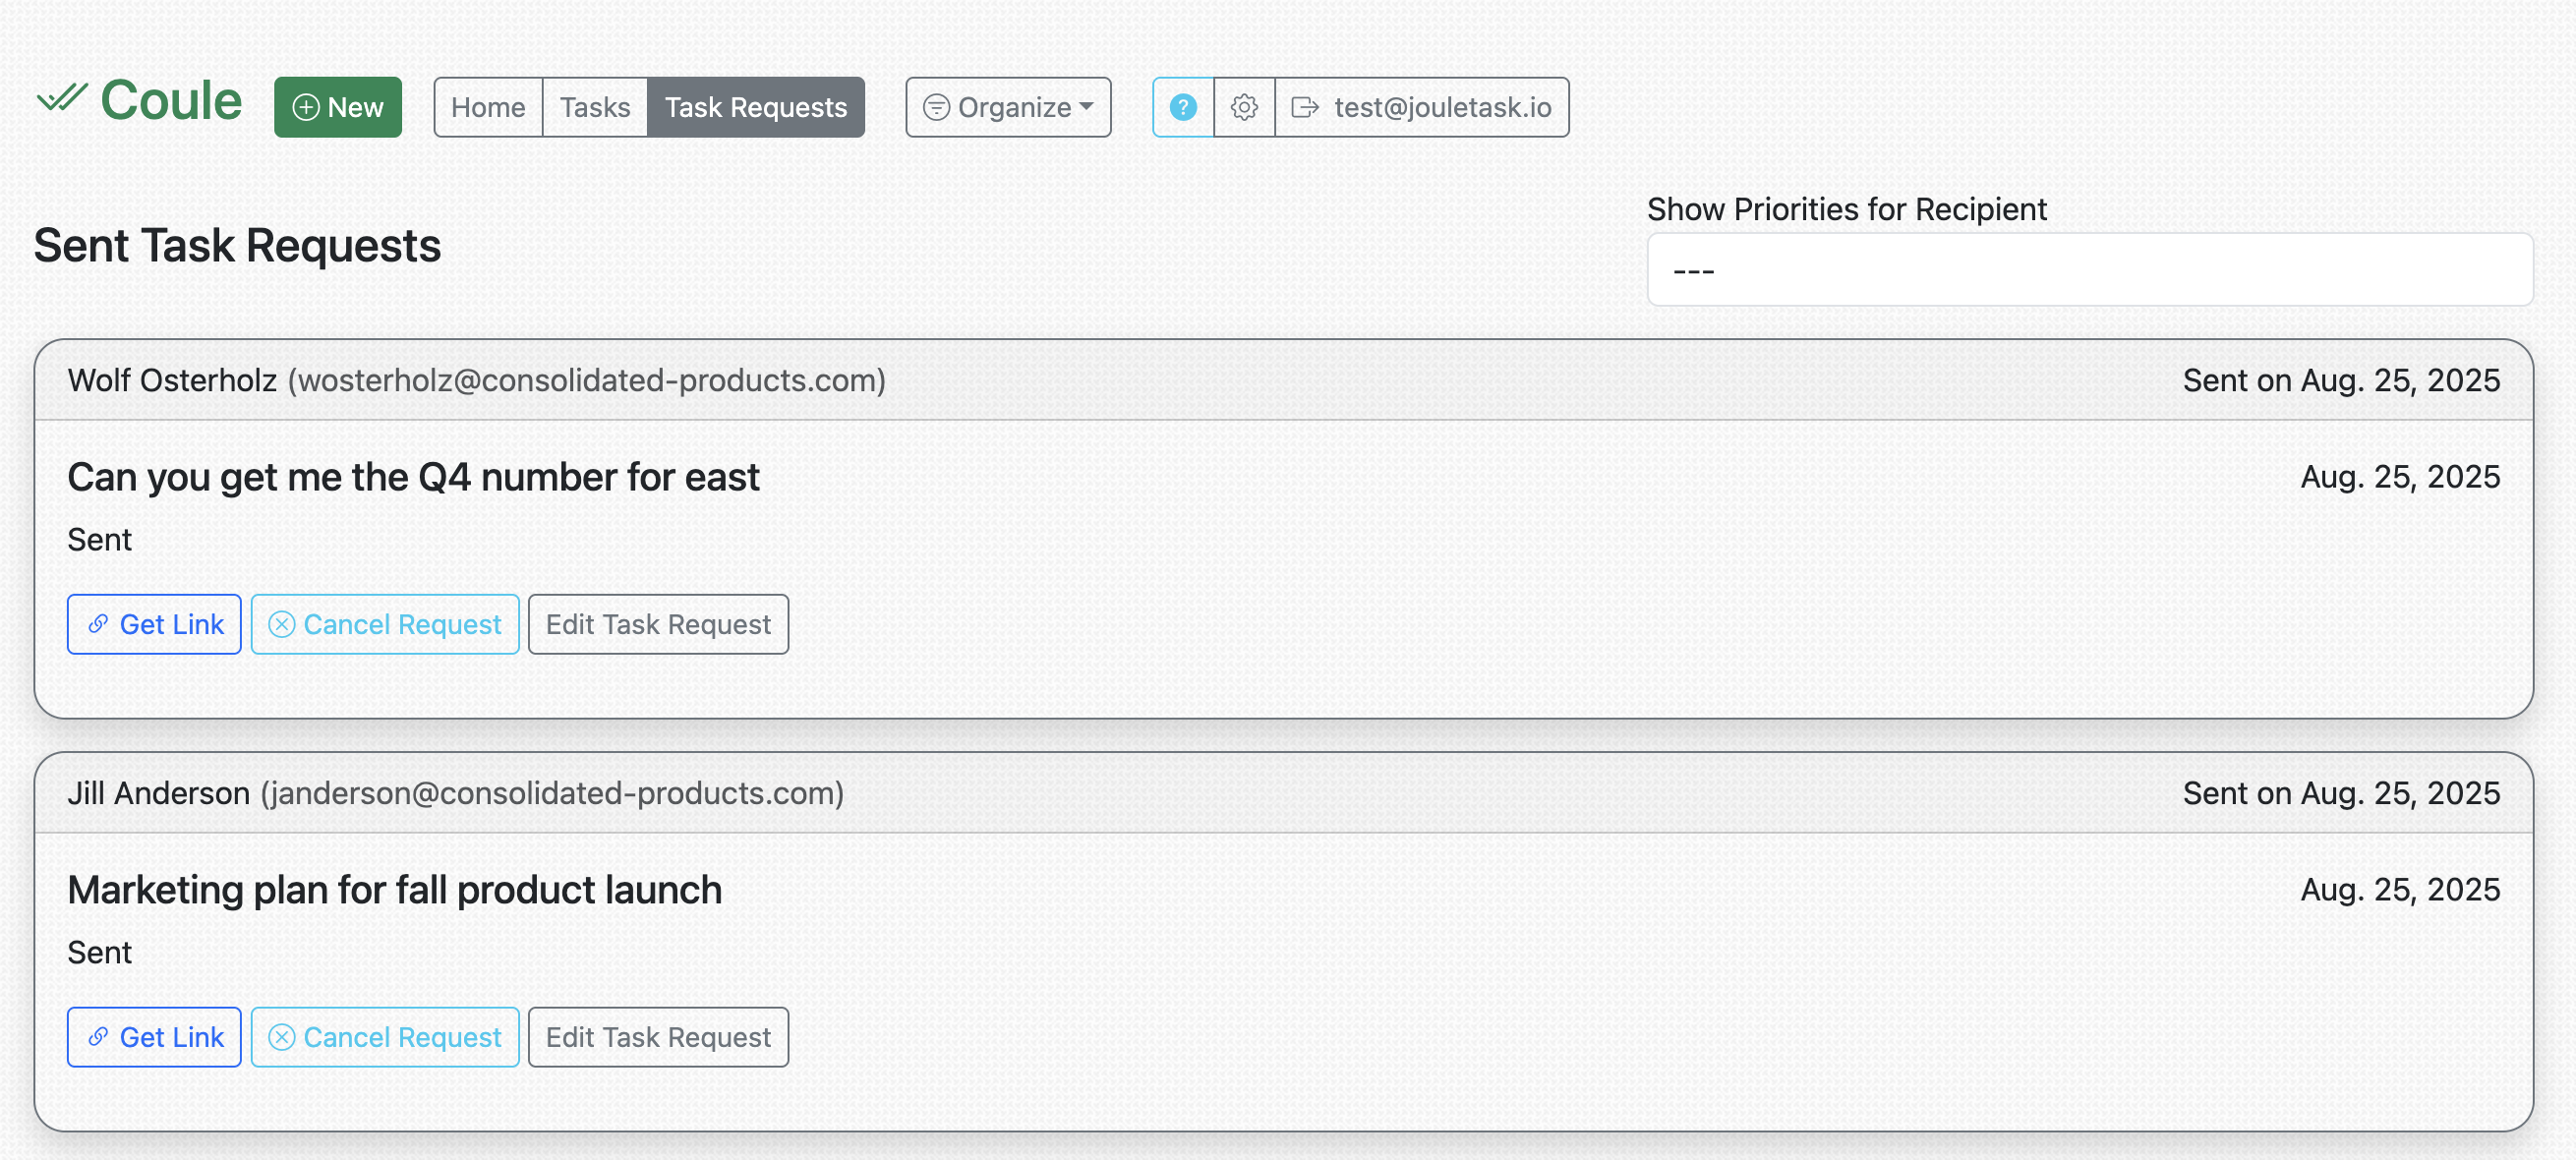Switch to the Home tab
2576x1160 pixels.
(x=488, y=107)
